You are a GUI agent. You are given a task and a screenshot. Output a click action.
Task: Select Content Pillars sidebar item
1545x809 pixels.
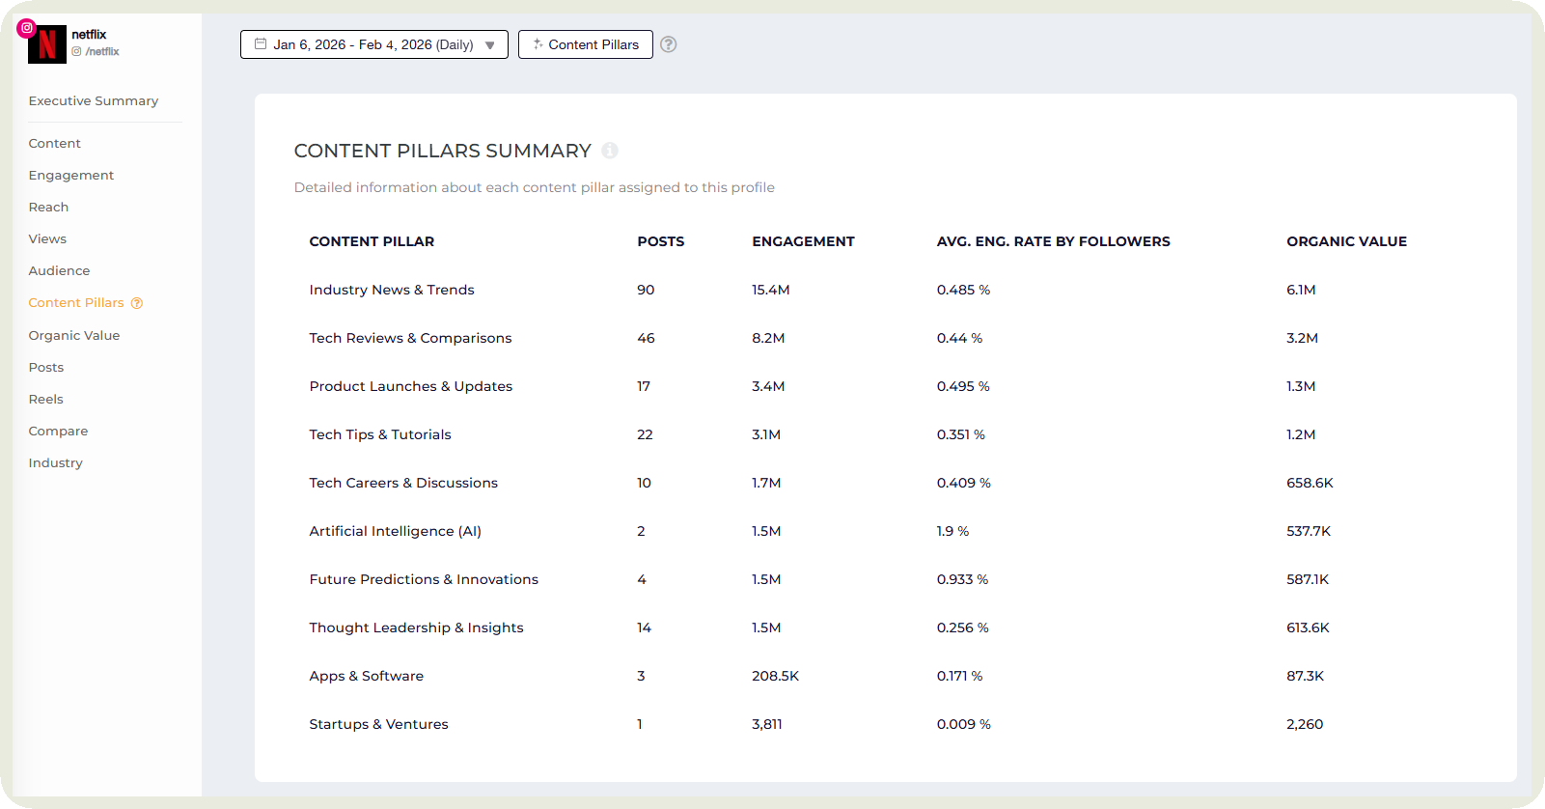[76, 303]
